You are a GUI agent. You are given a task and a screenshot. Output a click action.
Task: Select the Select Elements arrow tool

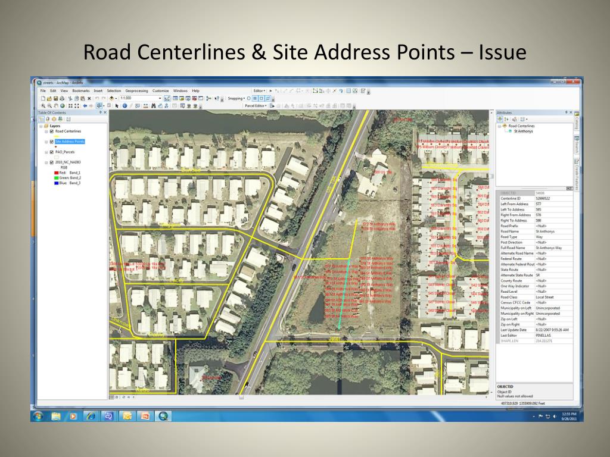[117, 106]
